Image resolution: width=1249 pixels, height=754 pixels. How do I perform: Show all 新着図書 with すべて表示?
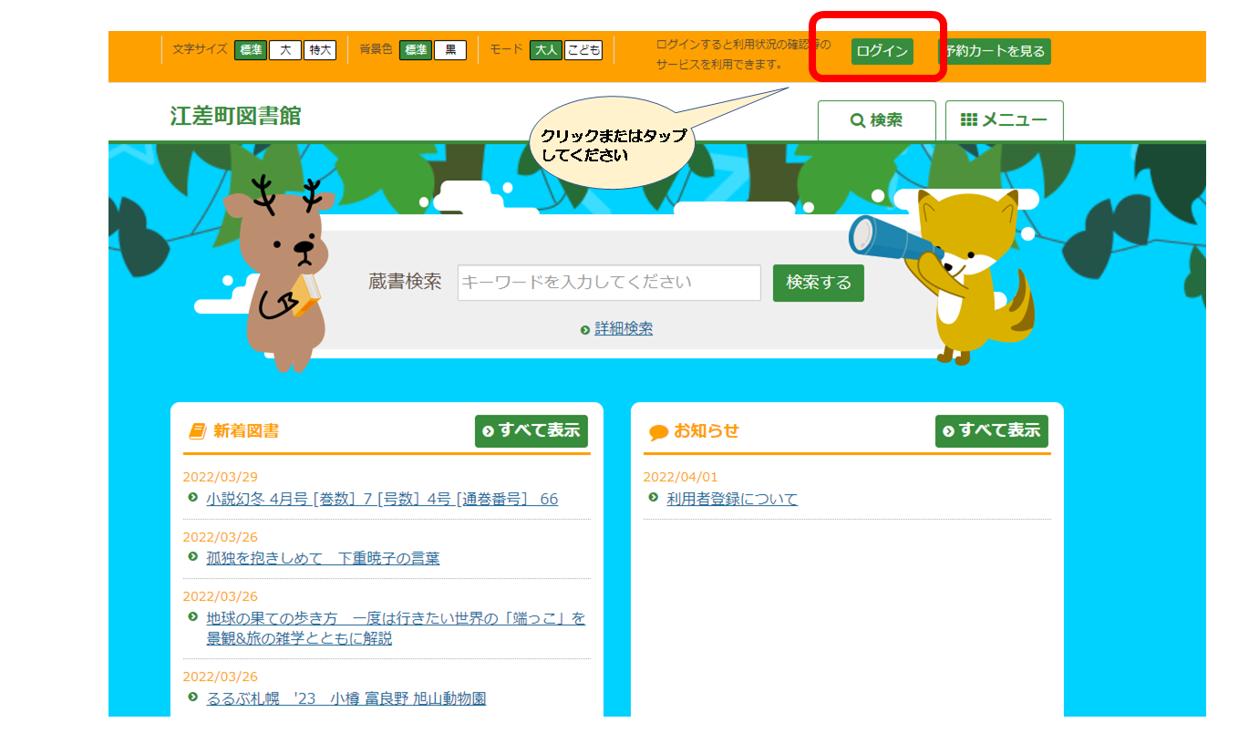point(532,431)
